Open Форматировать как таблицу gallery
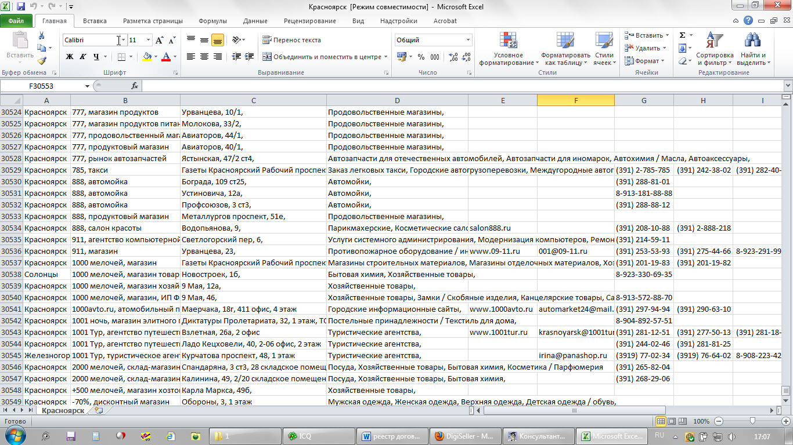Image resolution: width=793 pixels, height=445 pixels. coord(565,49)
